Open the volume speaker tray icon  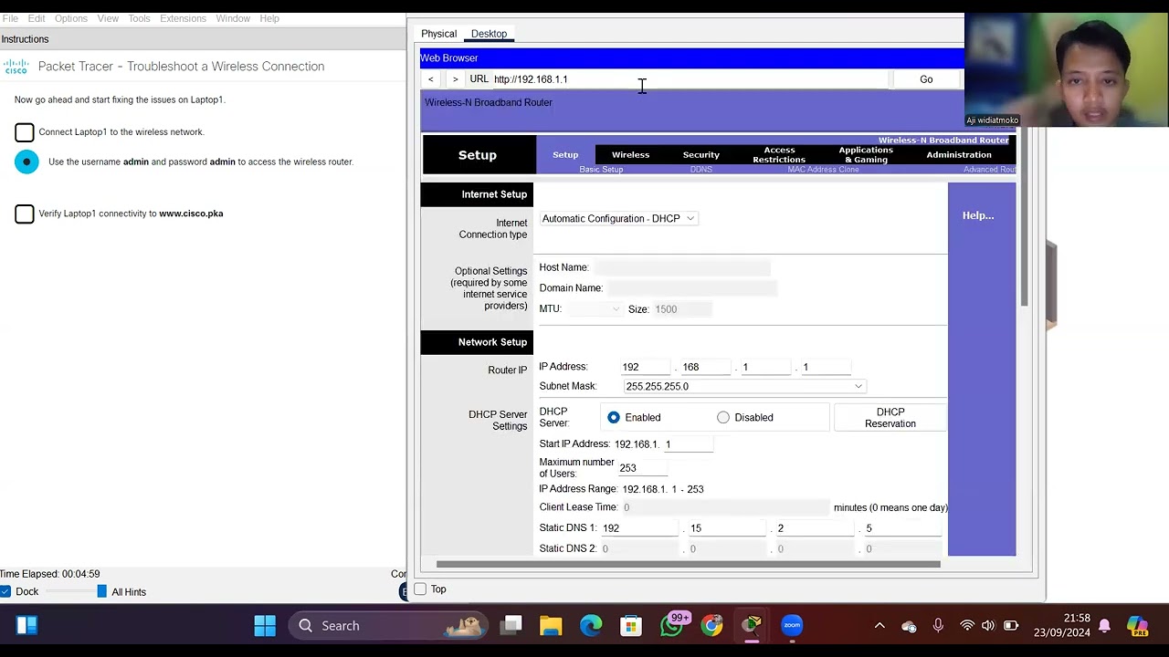click(988, 626)
